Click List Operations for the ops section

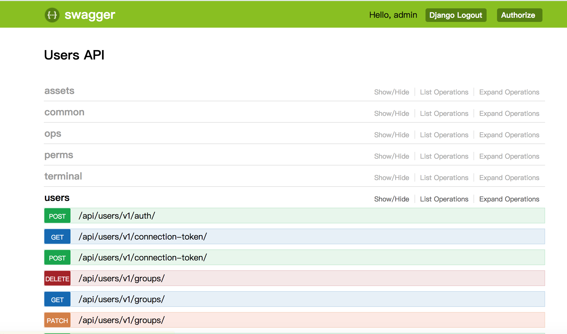coord(444,135)
